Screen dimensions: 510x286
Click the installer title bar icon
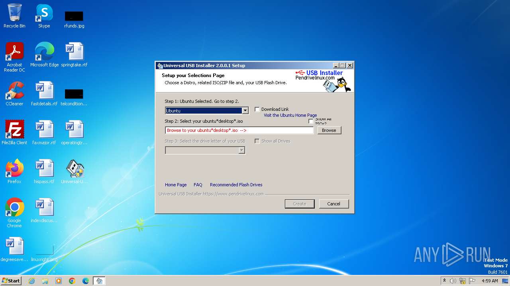(160, 66)
